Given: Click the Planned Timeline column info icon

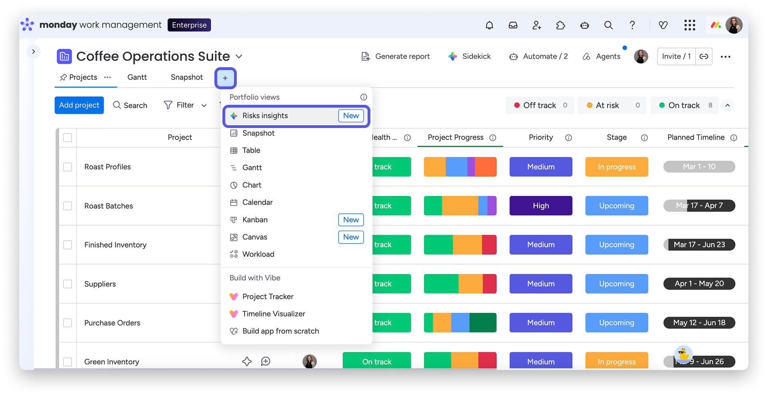Looking at the screenshot, I should click(734, 138).
